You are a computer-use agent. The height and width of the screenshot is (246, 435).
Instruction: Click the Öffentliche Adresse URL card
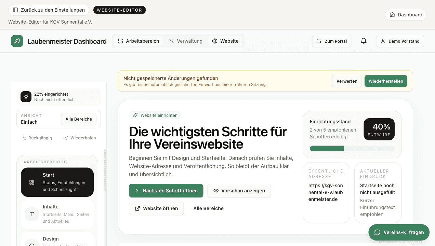[x=326, y=193]
